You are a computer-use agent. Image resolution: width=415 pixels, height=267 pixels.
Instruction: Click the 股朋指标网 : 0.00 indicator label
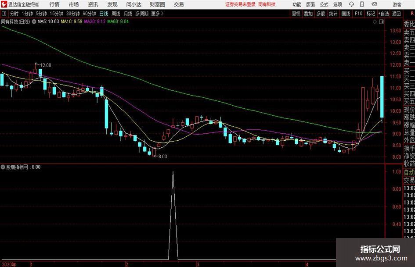pos(23,167)
